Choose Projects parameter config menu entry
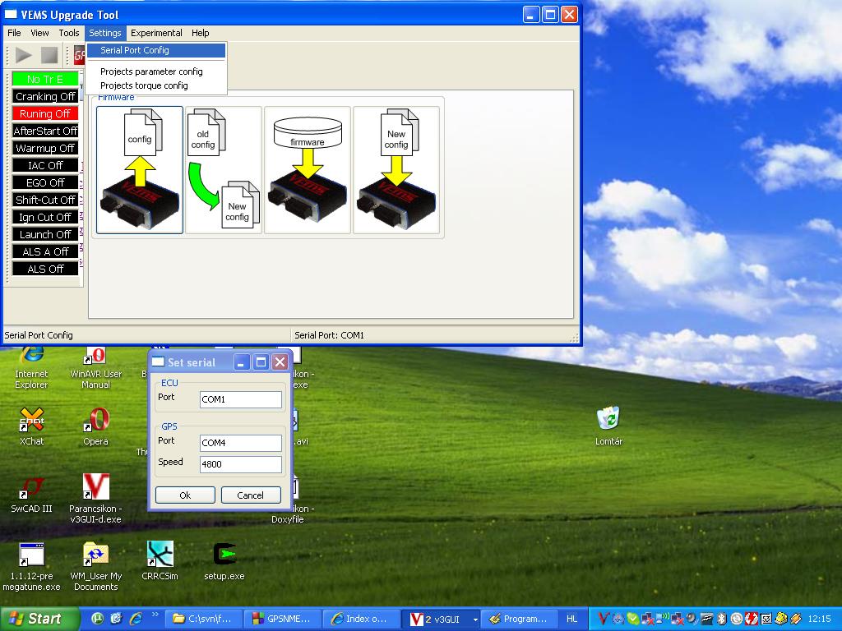Viewport: 842px width, 631px height. [x=155, y=71]
